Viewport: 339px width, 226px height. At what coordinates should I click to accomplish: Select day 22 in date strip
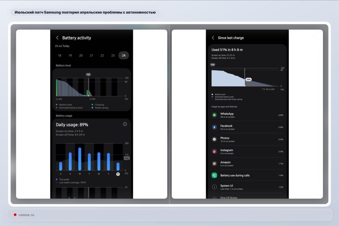click(x=102, y=56)
